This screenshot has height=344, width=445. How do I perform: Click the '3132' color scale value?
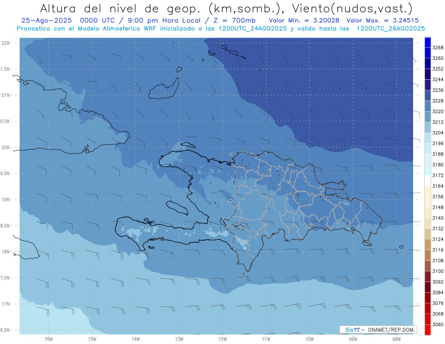438,229
